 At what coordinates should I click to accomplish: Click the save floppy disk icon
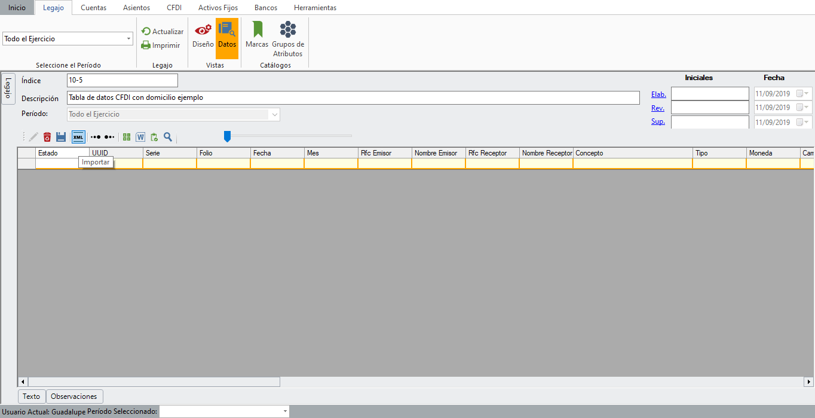[x=61, y=137]
